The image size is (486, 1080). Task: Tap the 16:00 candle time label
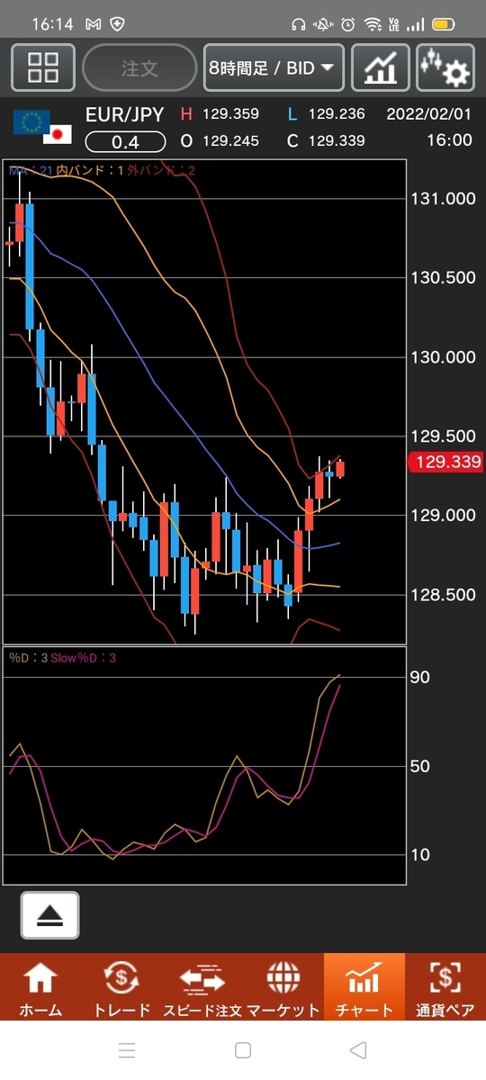tap(451, 140)
